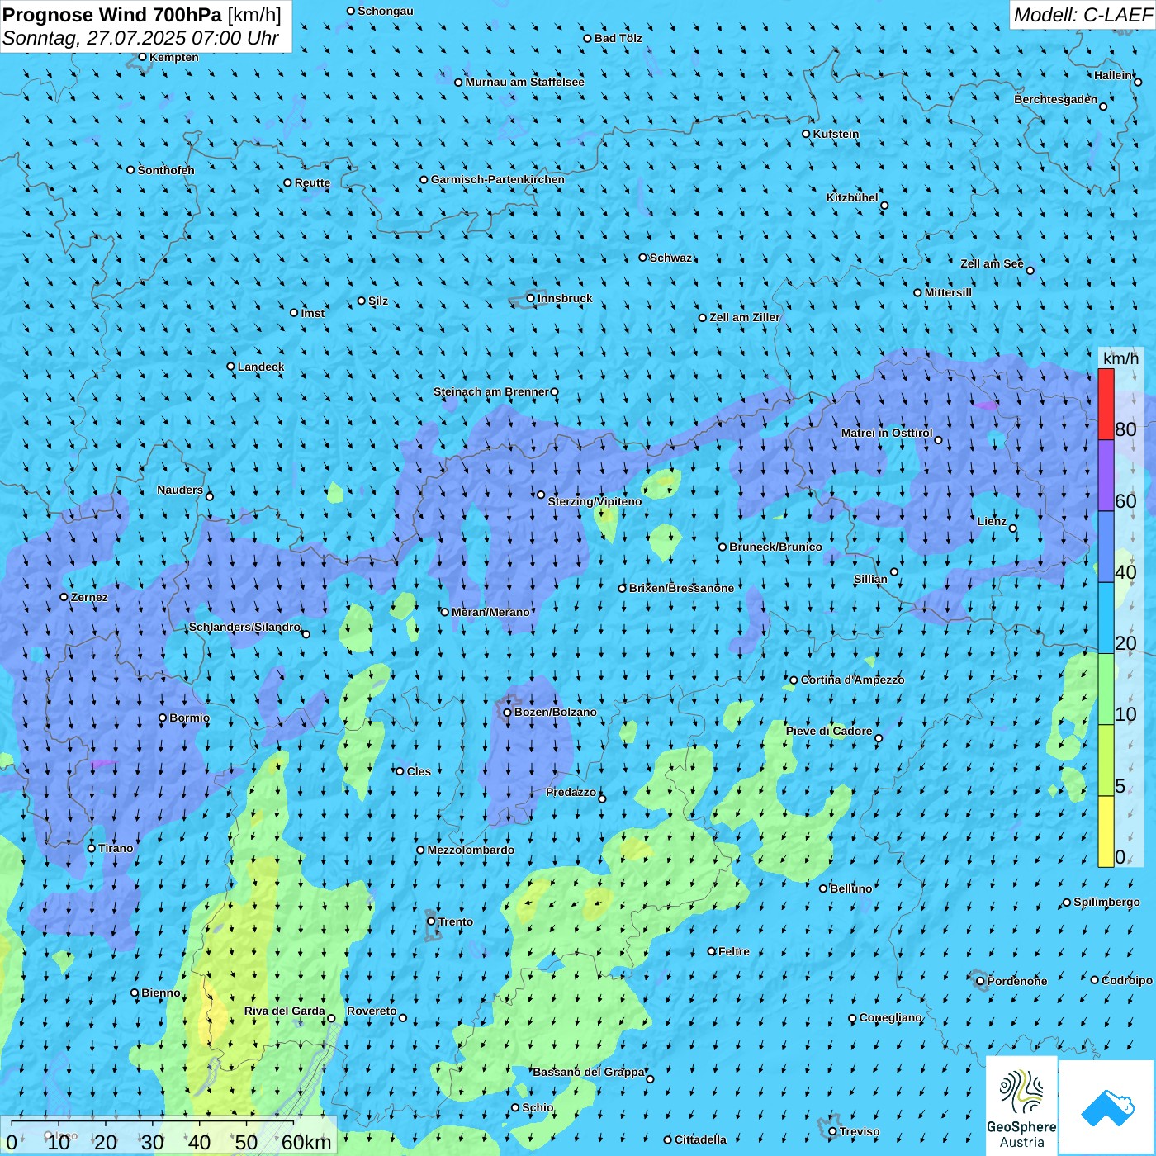Click the date 'Sonntag, 27.07.2025 07:00 Uhr'
The image size is (1156, 1156).
[140, 38]
